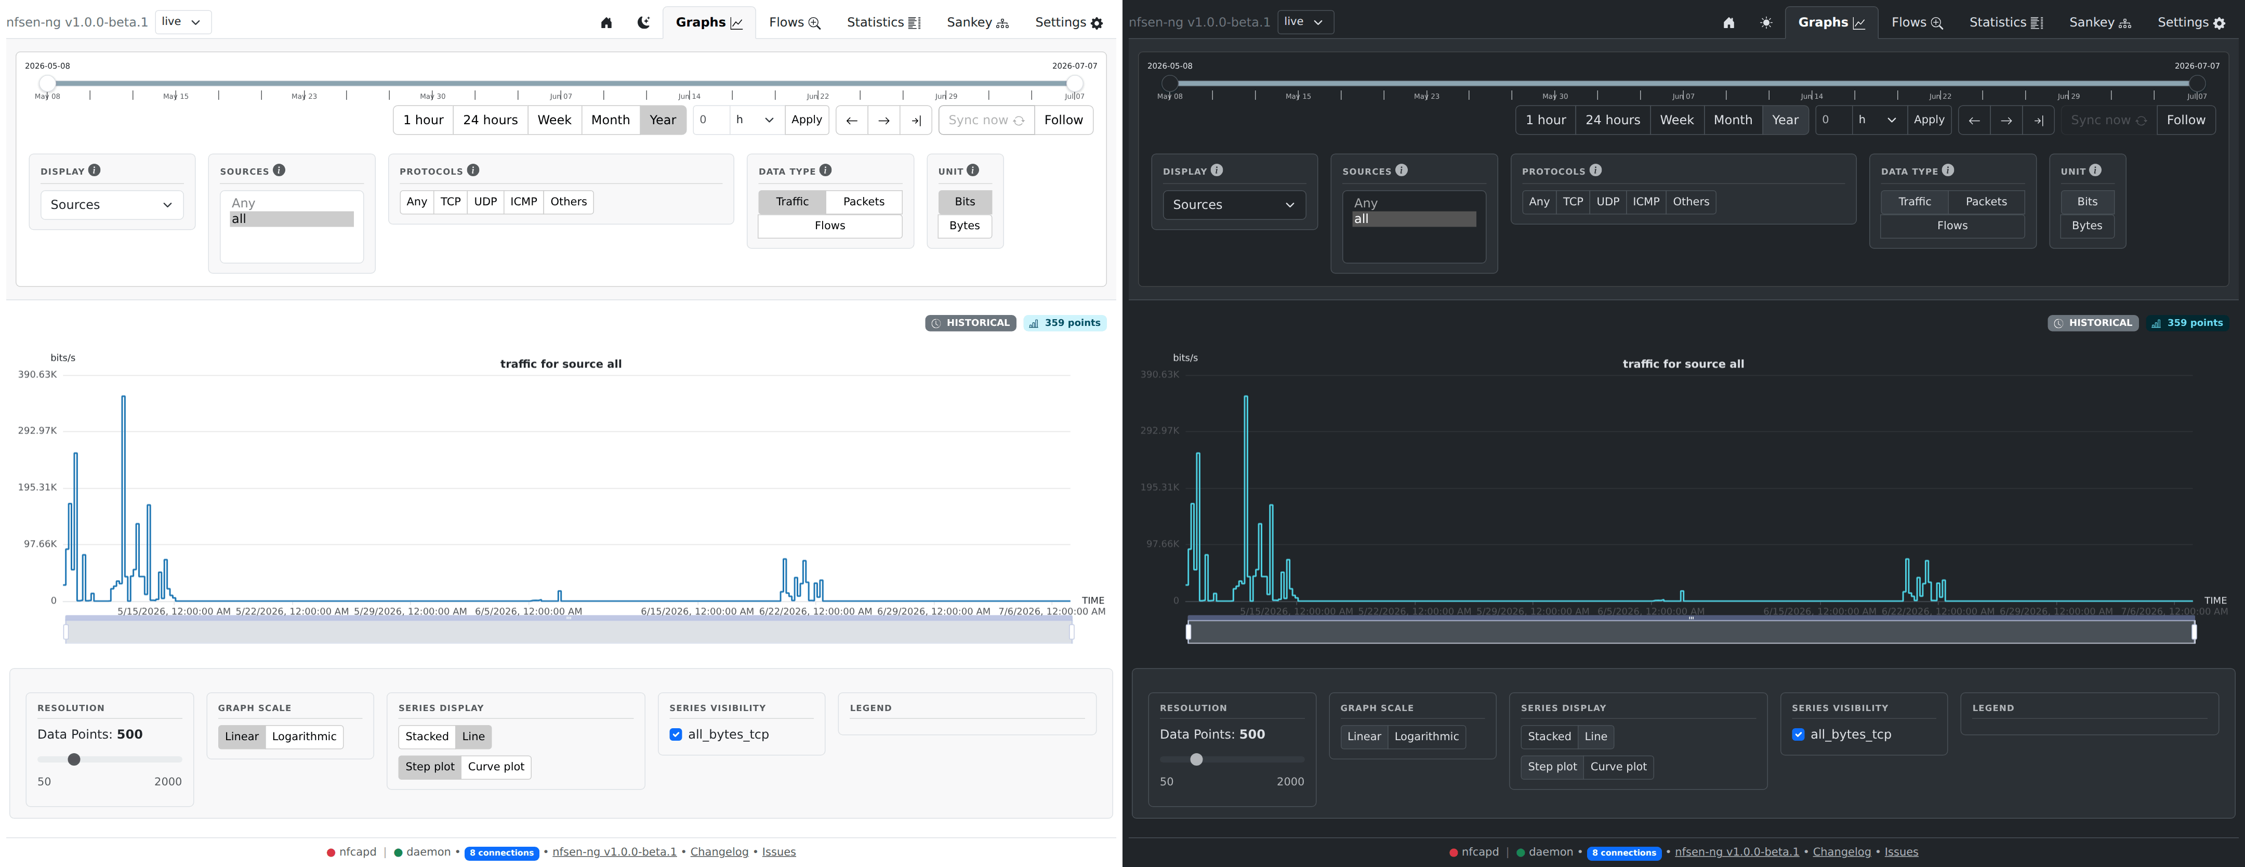Click the Data Points resolution slider, light window
2245x867 pixels.
click(x=110, y=760)
